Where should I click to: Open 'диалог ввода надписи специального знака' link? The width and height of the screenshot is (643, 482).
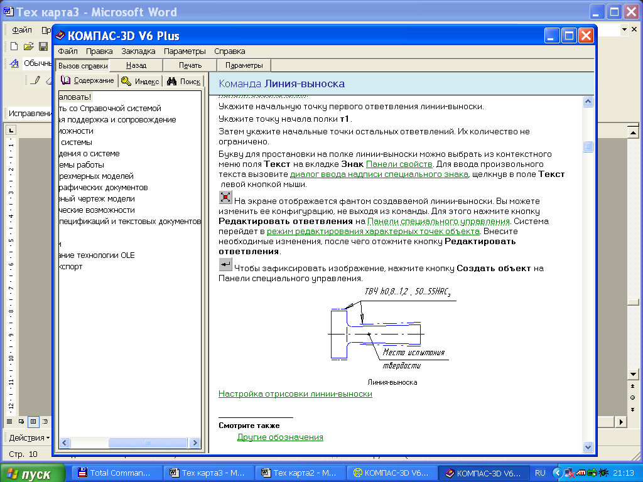[x=379, y=174]
